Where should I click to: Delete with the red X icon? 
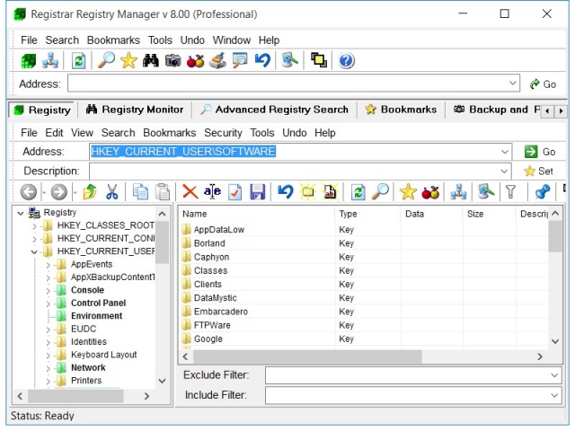(x=190, y=191)
